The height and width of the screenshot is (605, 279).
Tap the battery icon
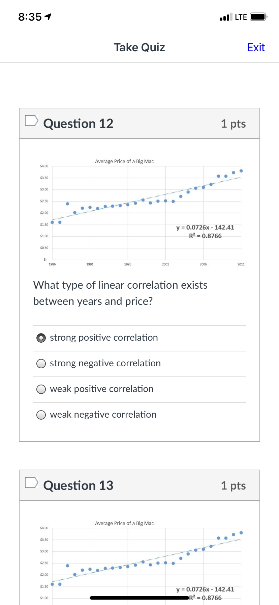click(x=258, y=17)
